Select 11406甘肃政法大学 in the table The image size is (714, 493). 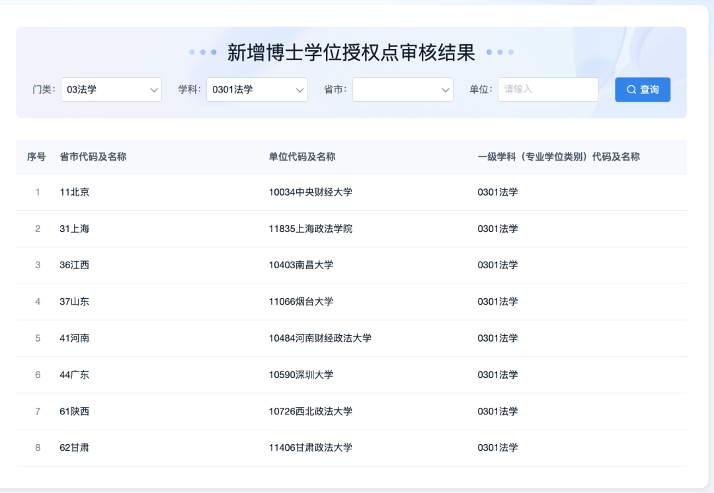tap(311, 447)
